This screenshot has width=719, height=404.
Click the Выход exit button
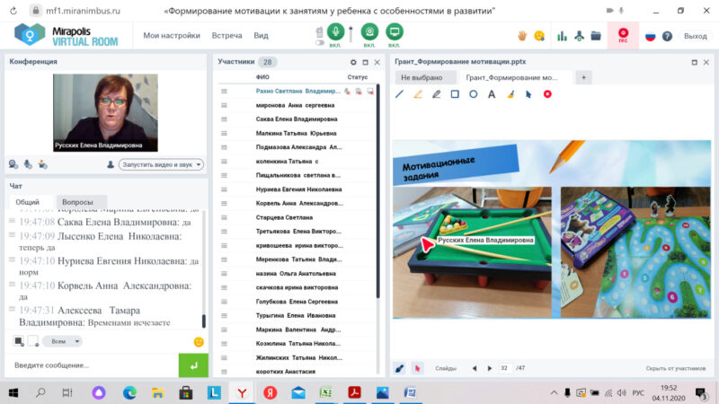coord(695,36)
